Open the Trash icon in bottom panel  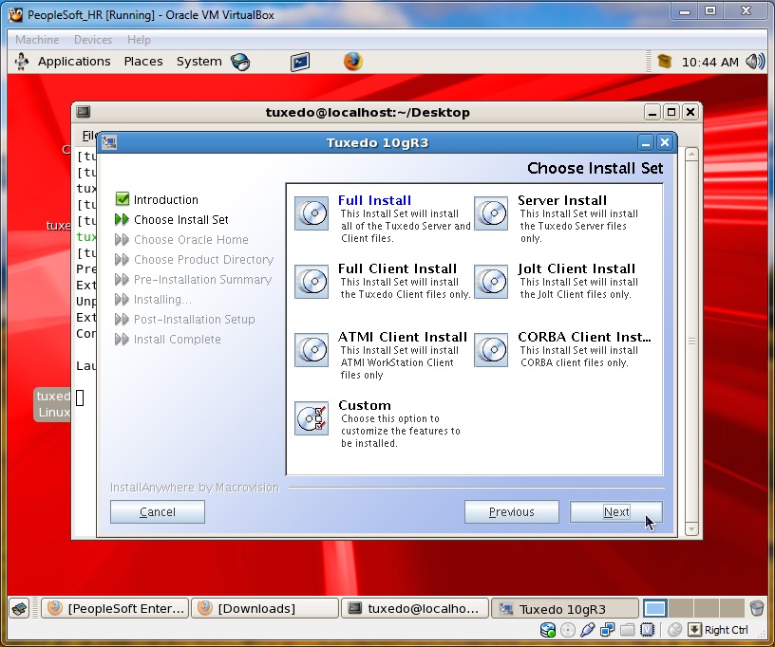756,608
